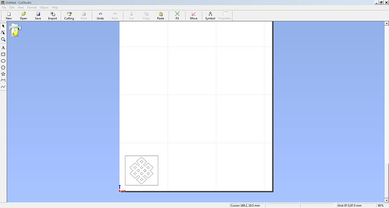Open the Edit menu

[12, 7]
